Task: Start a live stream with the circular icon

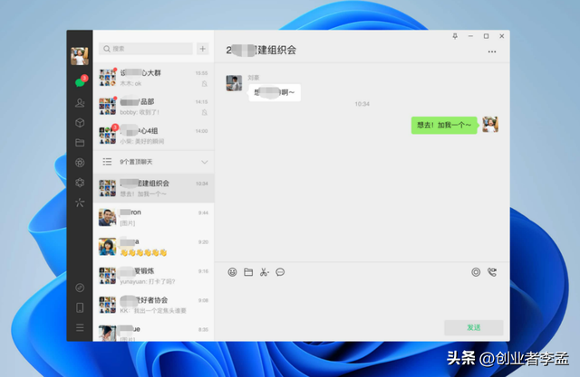Action: pos(476,272)
